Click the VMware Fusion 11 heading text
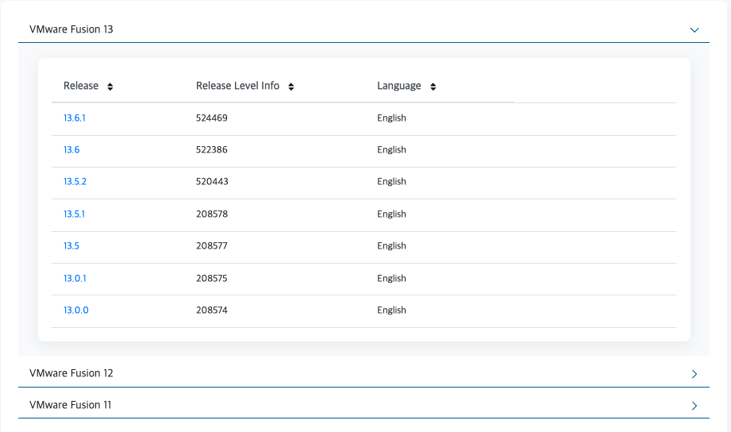 [x=71, y=405]
